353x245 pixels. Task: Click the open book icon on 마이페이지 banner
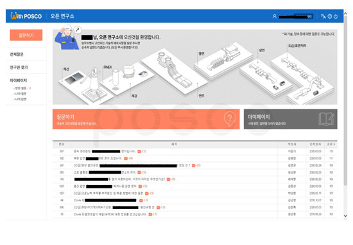[x=327, y=119]
